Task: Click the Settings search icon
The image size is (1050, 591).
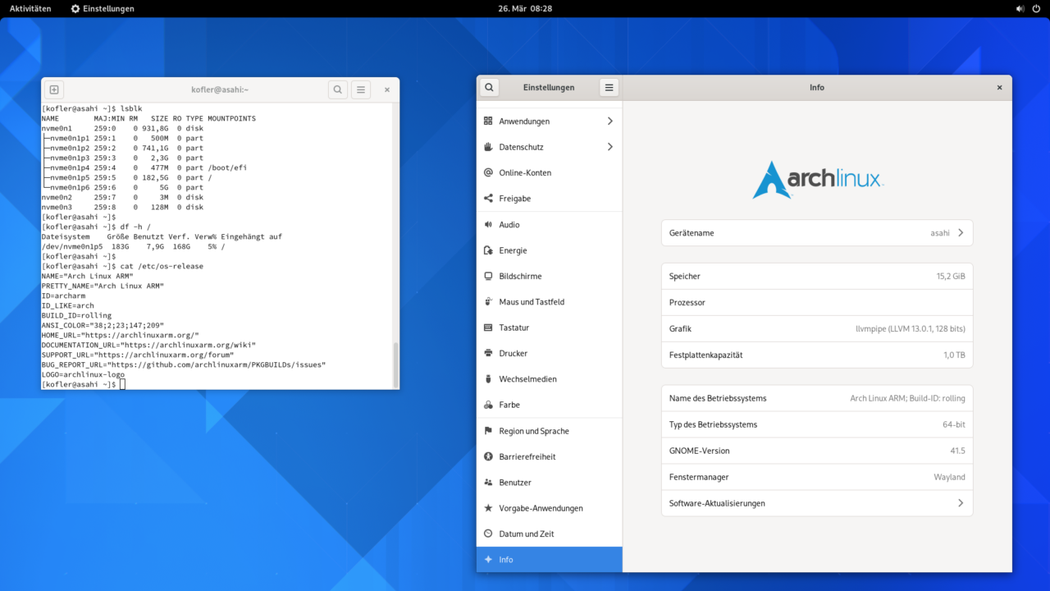Action: pyautogui.click(x=489, y=87)
